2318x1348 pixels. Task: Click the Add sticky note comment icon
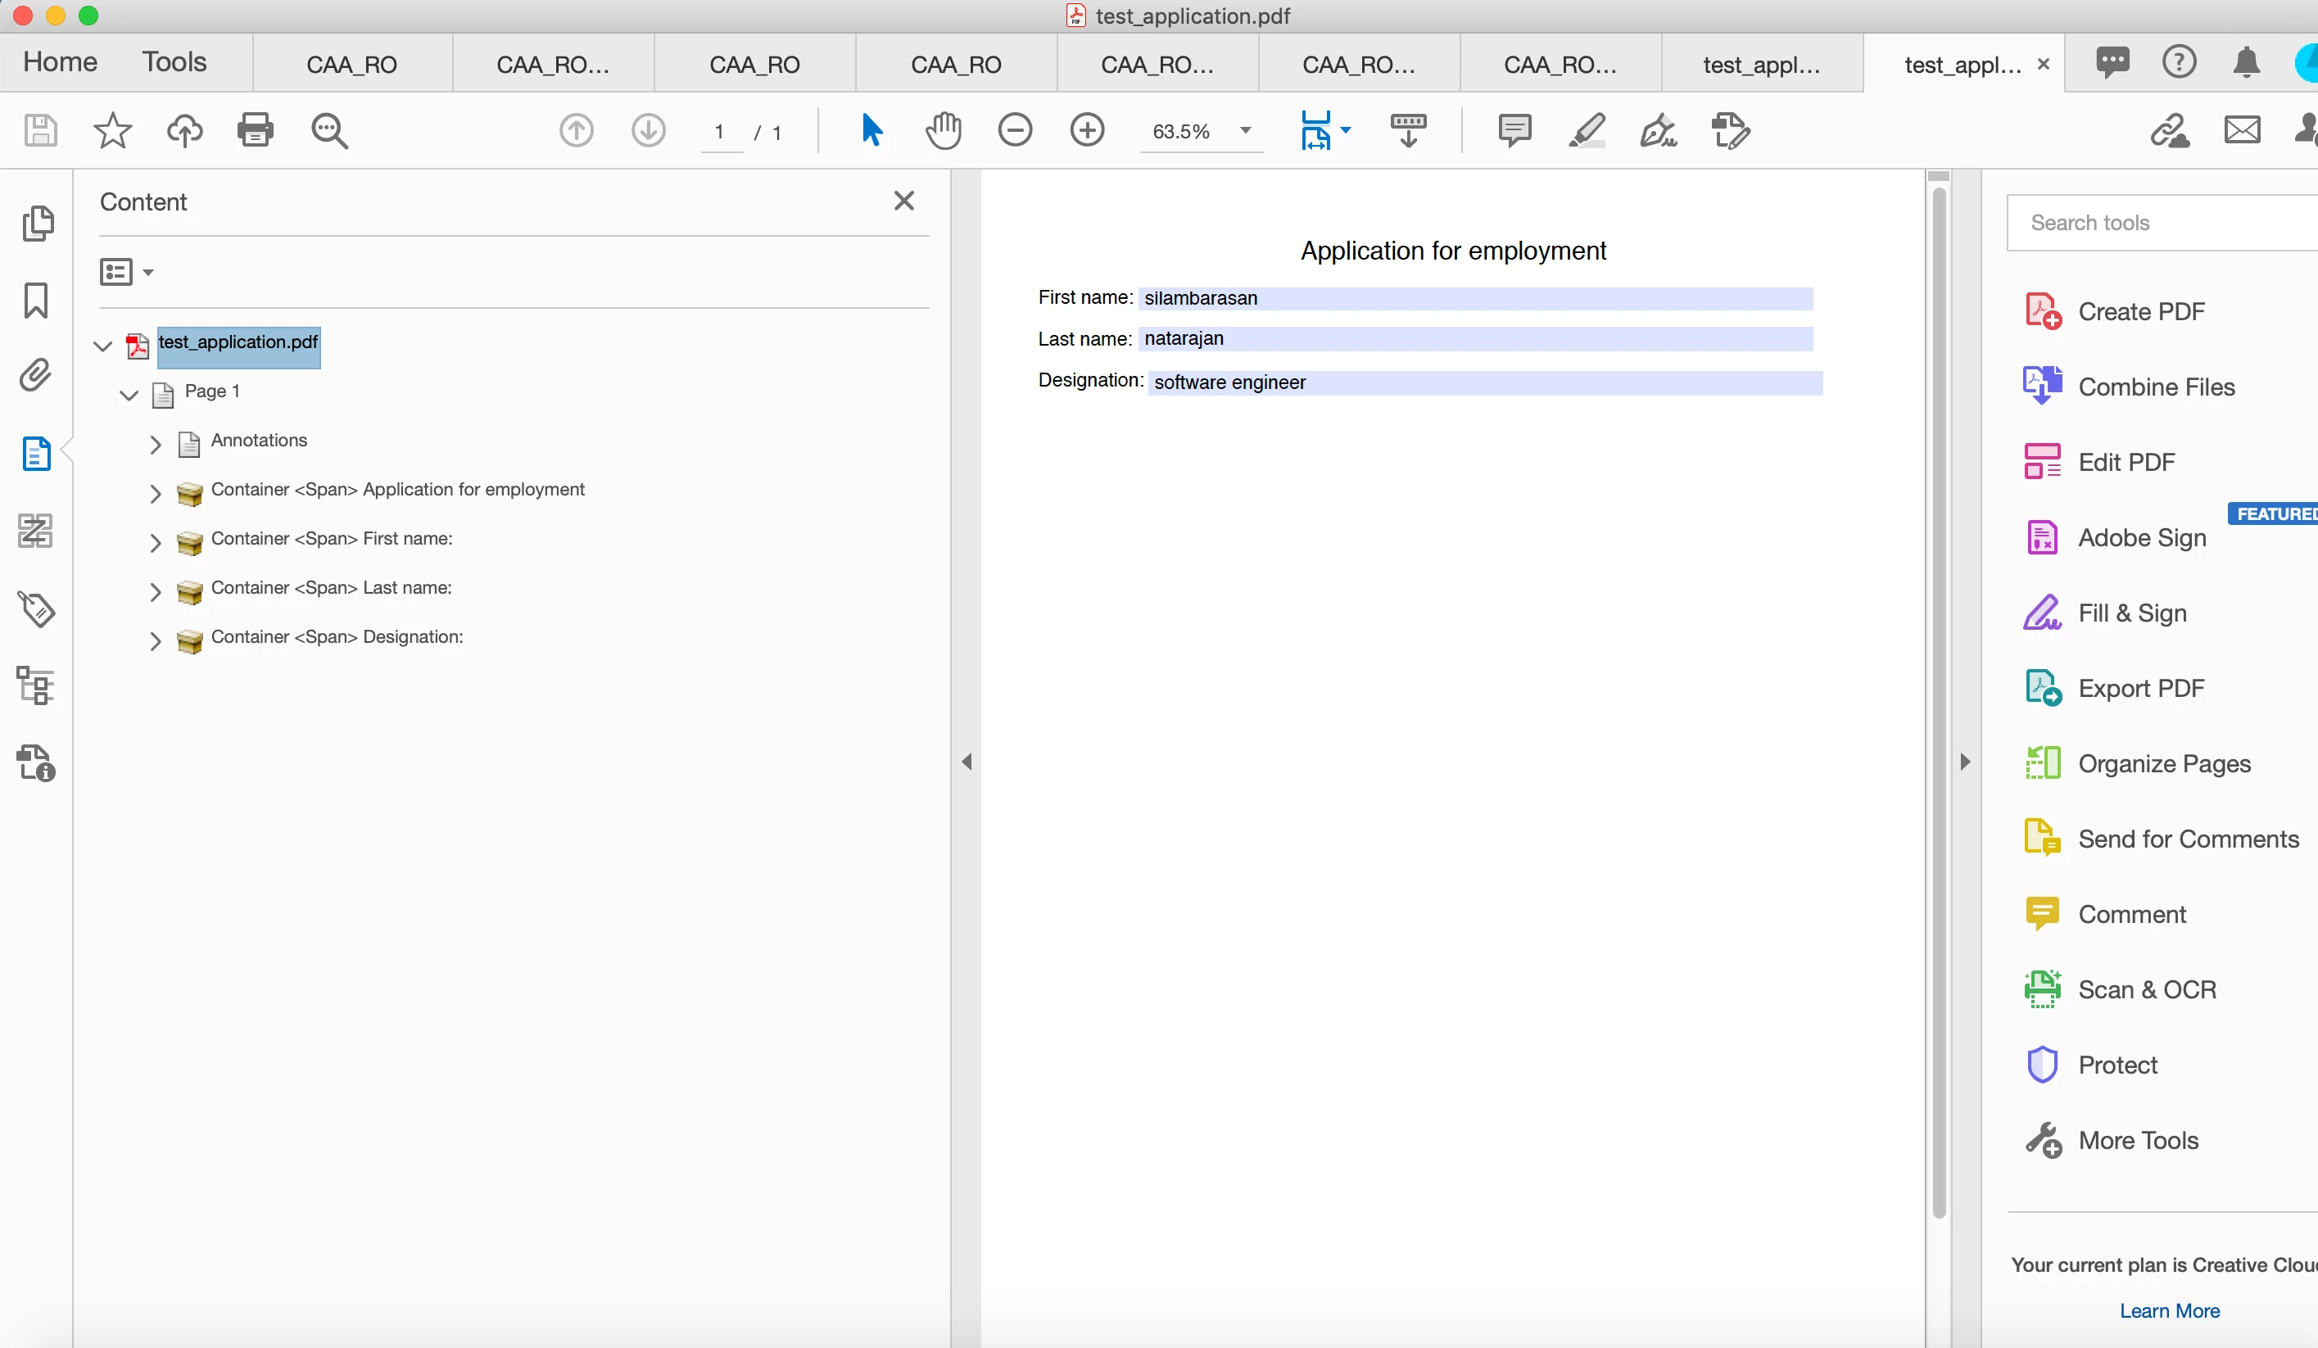[x=1514, y=130]
